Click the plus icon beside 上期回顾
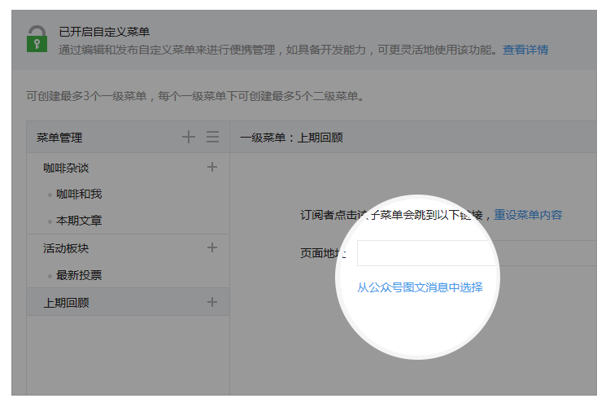The image size is (610, 407). 212,302
